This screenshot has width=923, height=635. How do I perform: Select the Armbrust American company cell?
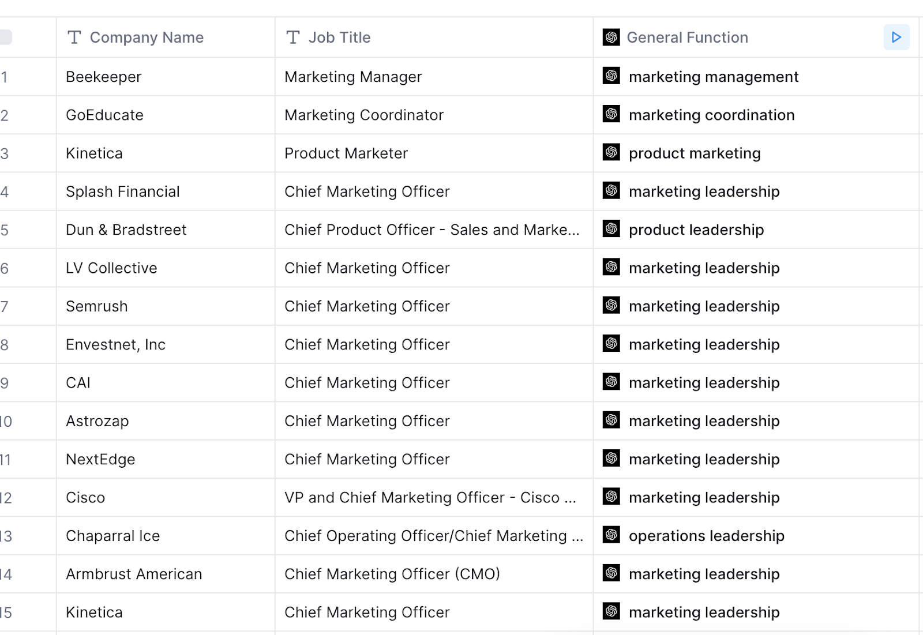[166, 574]
